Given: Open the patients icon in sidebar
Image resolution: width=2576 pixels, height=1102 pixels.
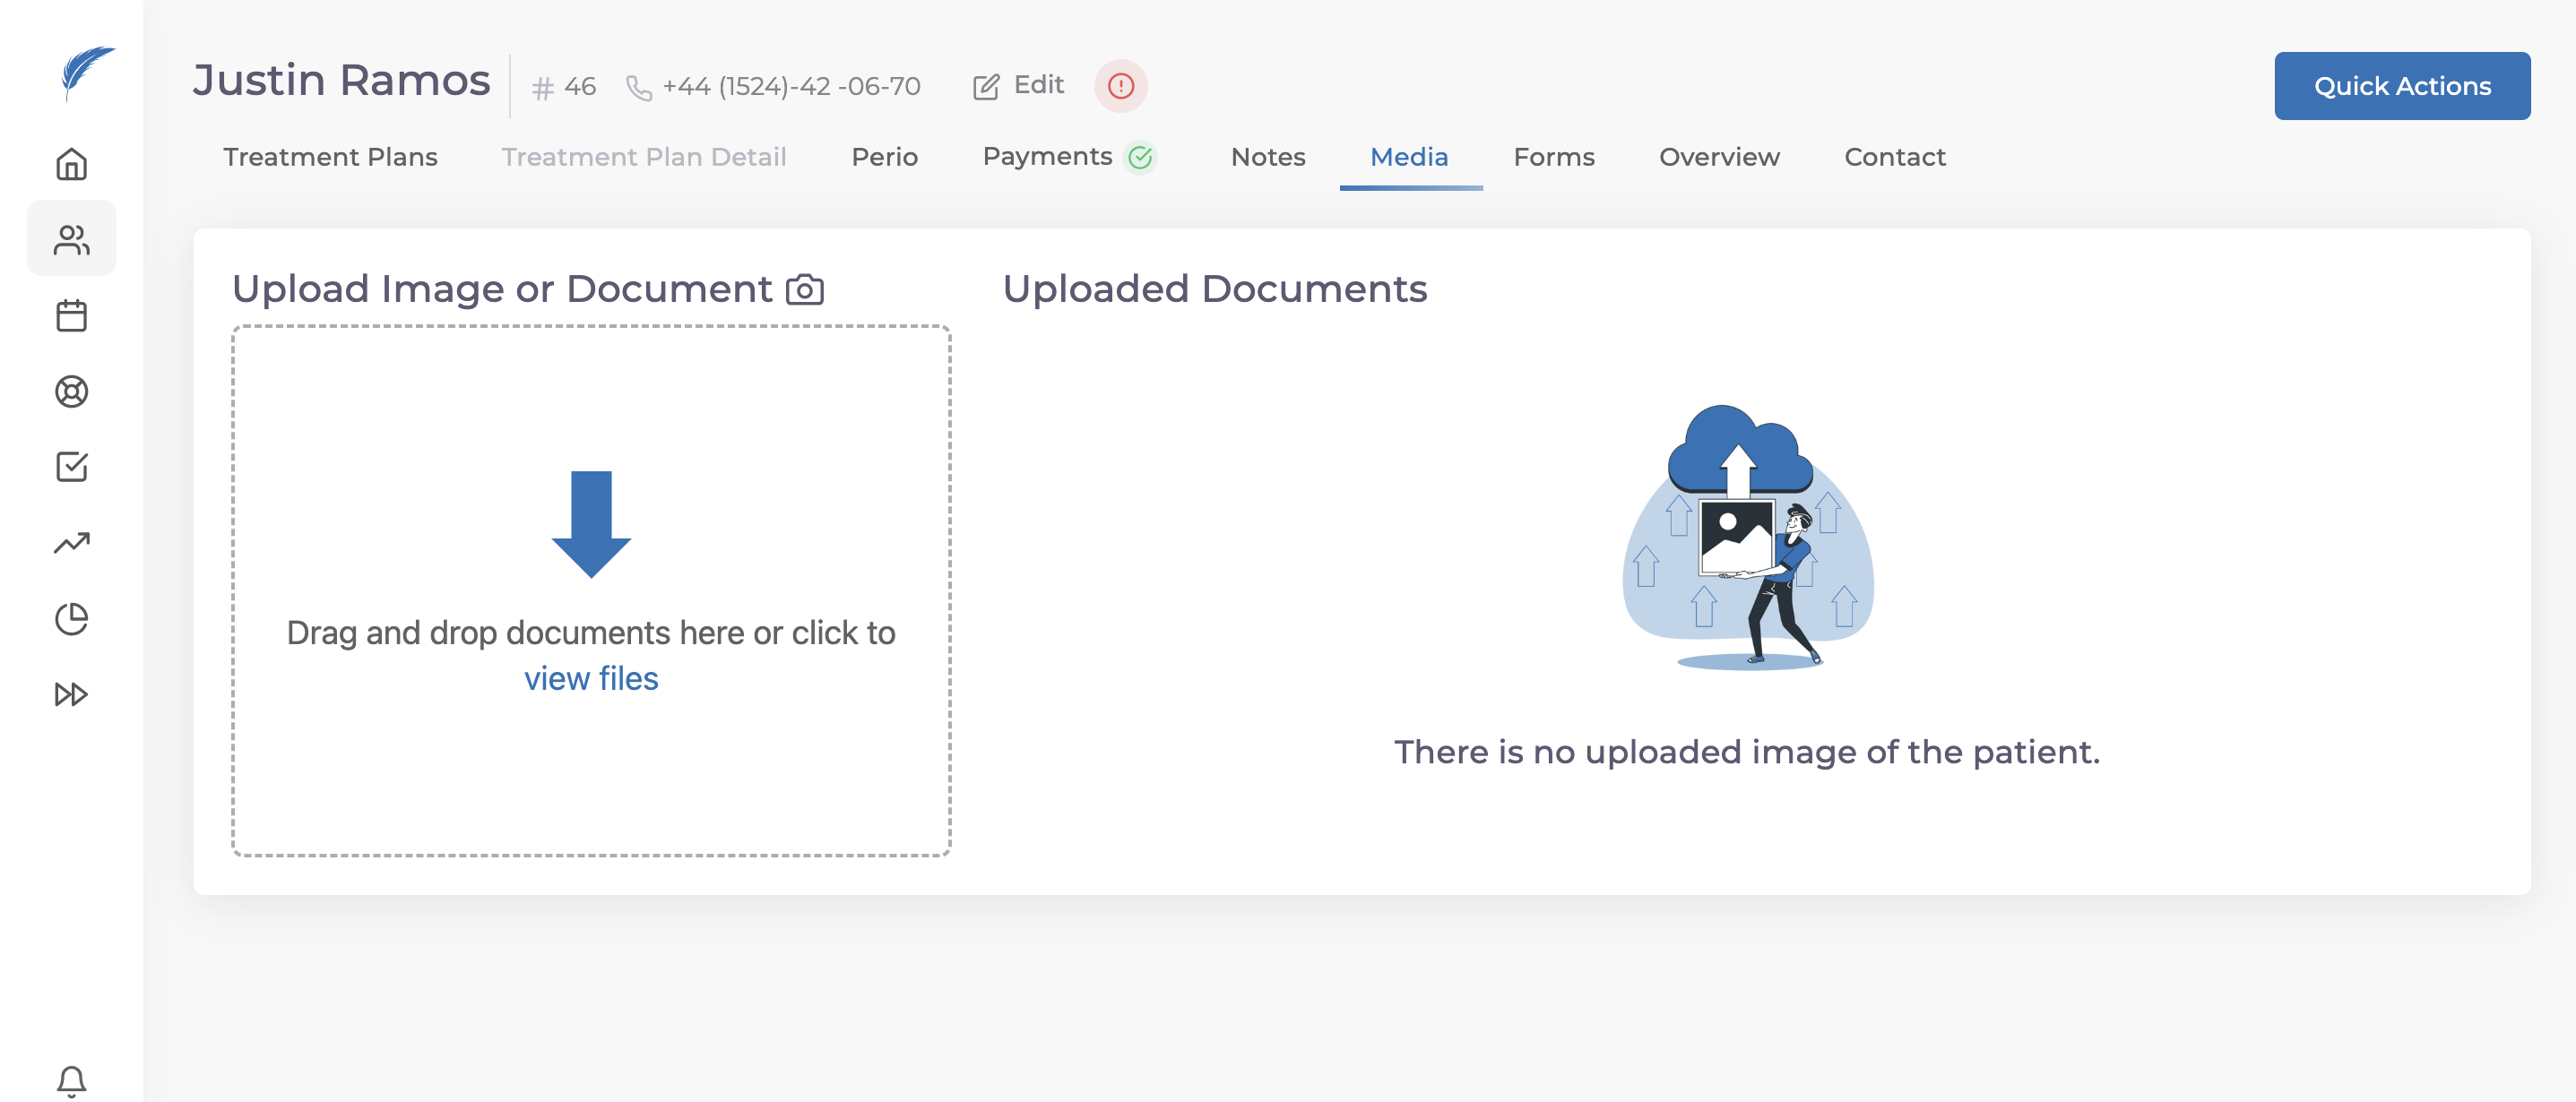Looking at the screenshot, I should coord(71,239).
